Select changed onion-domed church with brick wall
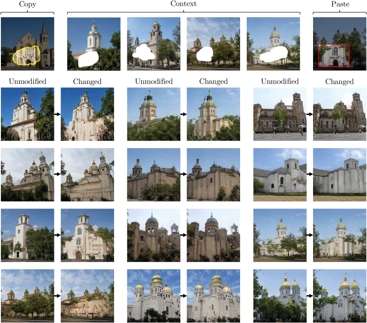Screen dimensions: 367x323 tap(88, 175)
